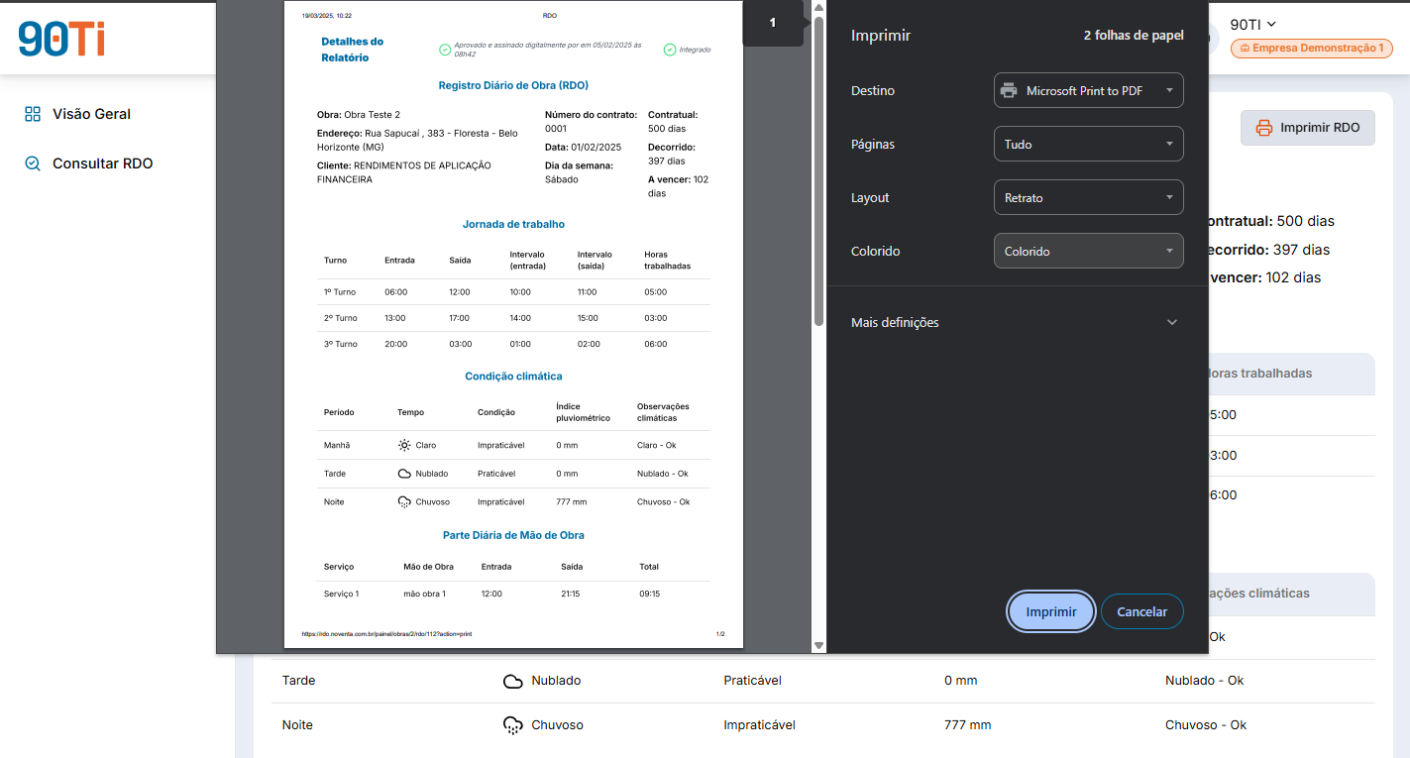
Task: Click 'Condição climática' heading in preview
Action: (513, 377)
